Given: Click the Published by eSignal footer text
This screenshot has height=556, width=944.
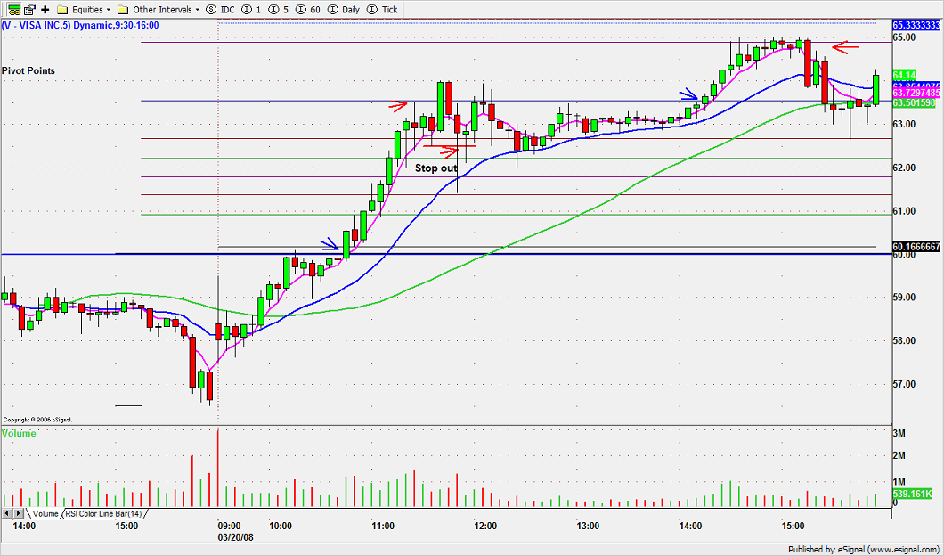Looking at the screenshot, I should [864, 550].
